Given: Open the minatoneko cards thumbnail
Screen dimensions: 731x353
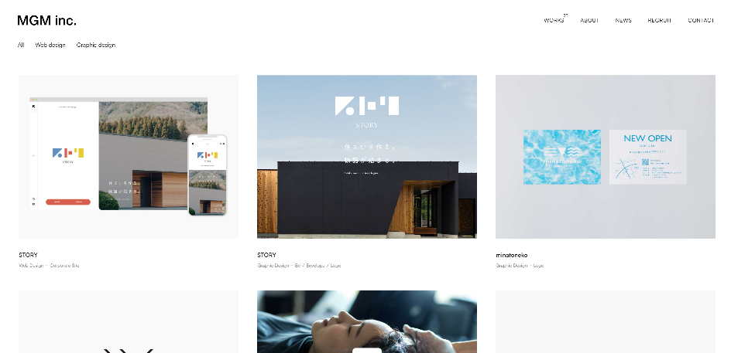Looking at the screenshot, I should pos(605,157).
